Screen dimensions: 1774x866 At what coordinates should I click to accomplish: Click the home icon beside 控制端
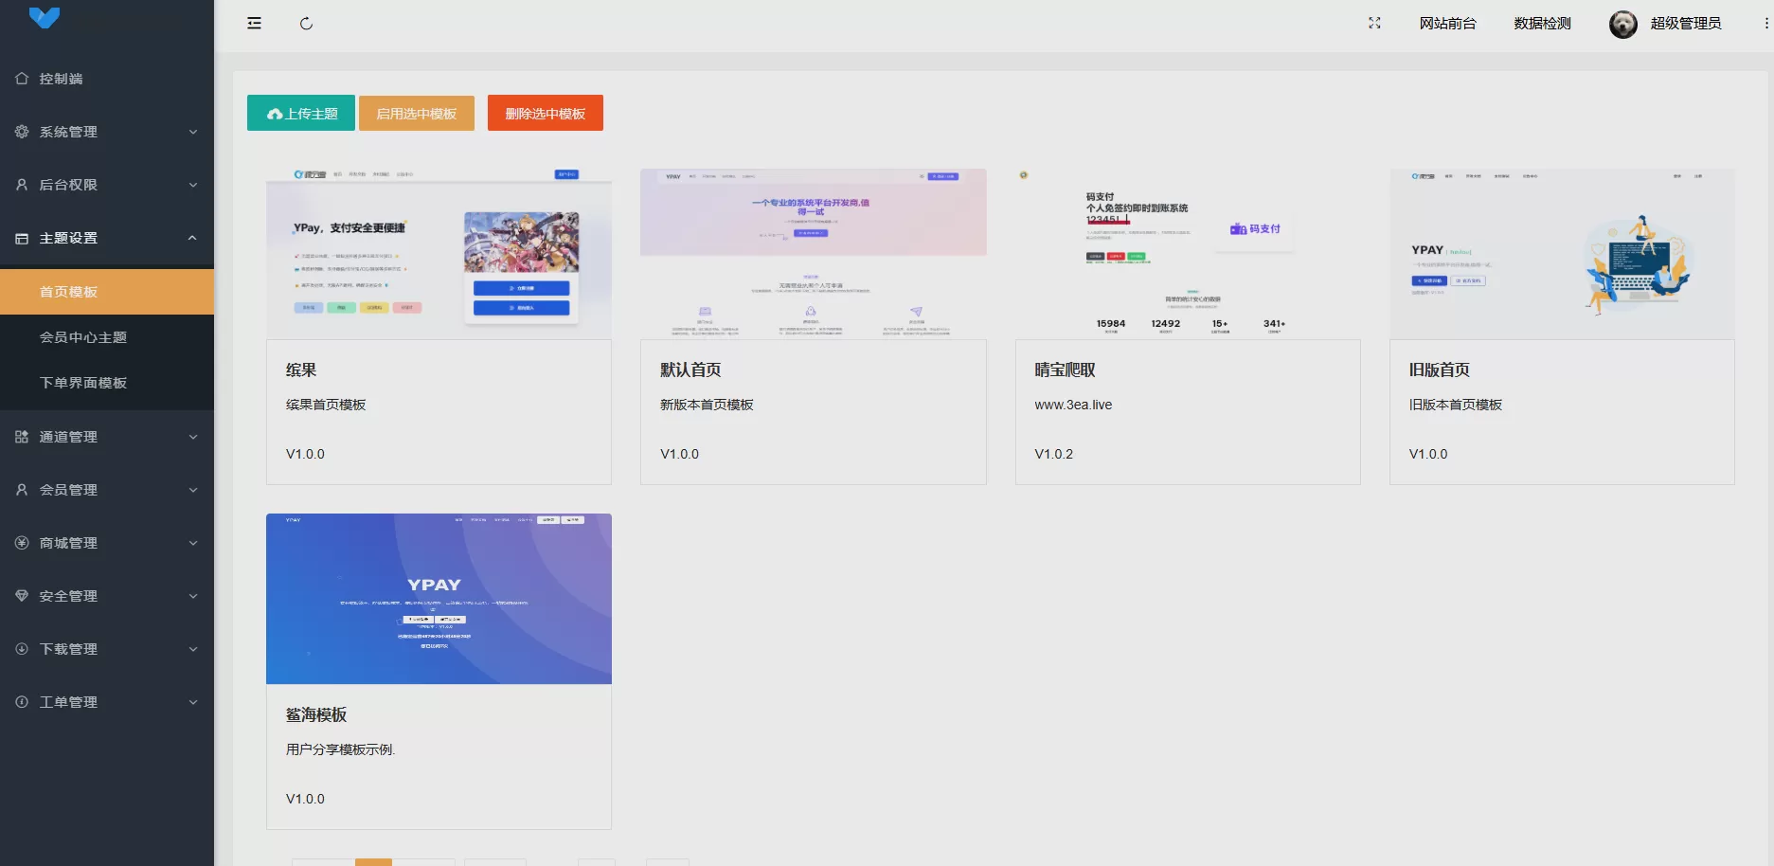pos(22,79)
